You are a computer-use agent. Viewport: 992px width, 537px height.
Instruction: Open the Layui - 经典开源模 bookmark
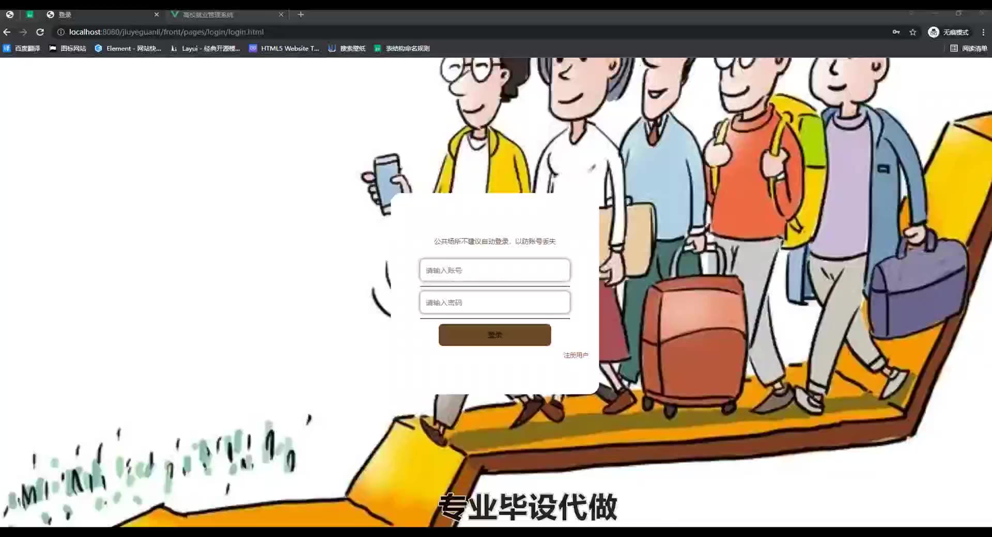pos(206,49)
